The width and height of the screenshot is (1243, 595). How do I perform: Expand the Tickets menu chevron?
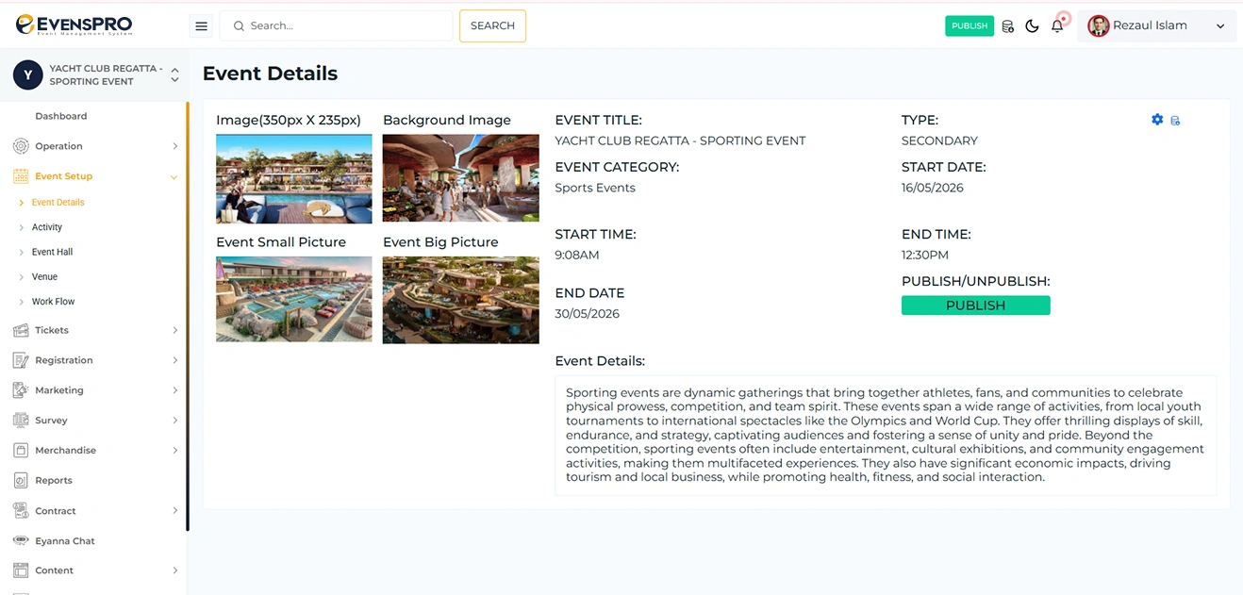[175, 330]
